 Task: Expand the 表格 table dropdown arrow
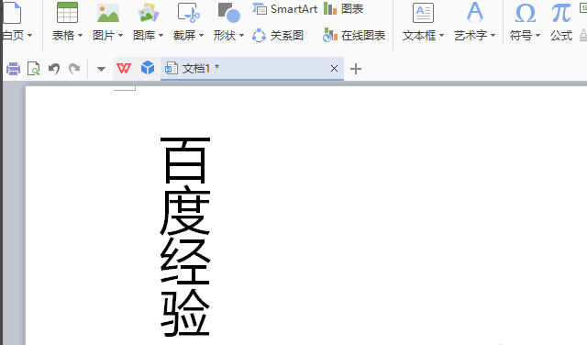(80, 36)
